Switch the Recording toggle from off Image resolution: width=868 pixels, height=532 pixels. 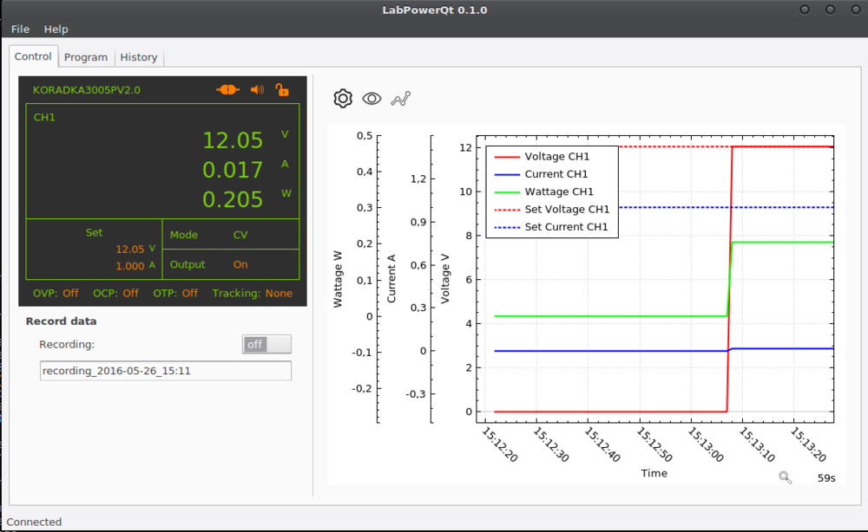[266, 344]
